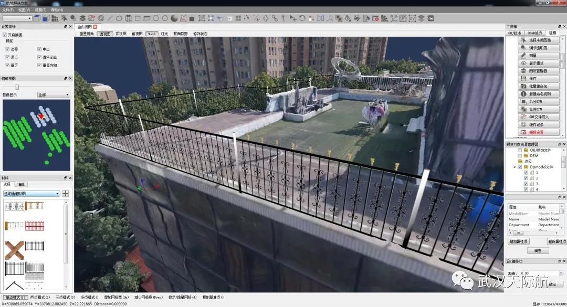Screen dimensions: 567x307
Task: Click the 批量重命名 toolbox button
Action: (537, 86)
